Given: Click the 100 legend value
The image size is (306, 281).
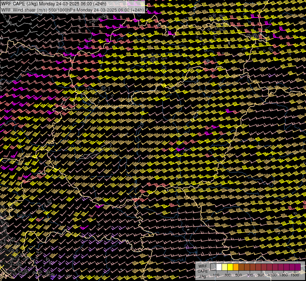Looking at the screenshot, I should (x=216, y=275).
